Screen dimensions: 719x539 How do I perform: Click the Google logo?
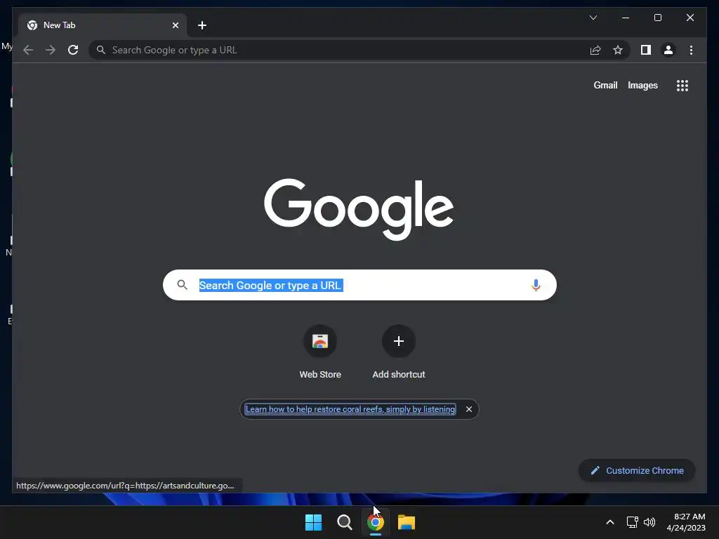(x=359, y=209)
